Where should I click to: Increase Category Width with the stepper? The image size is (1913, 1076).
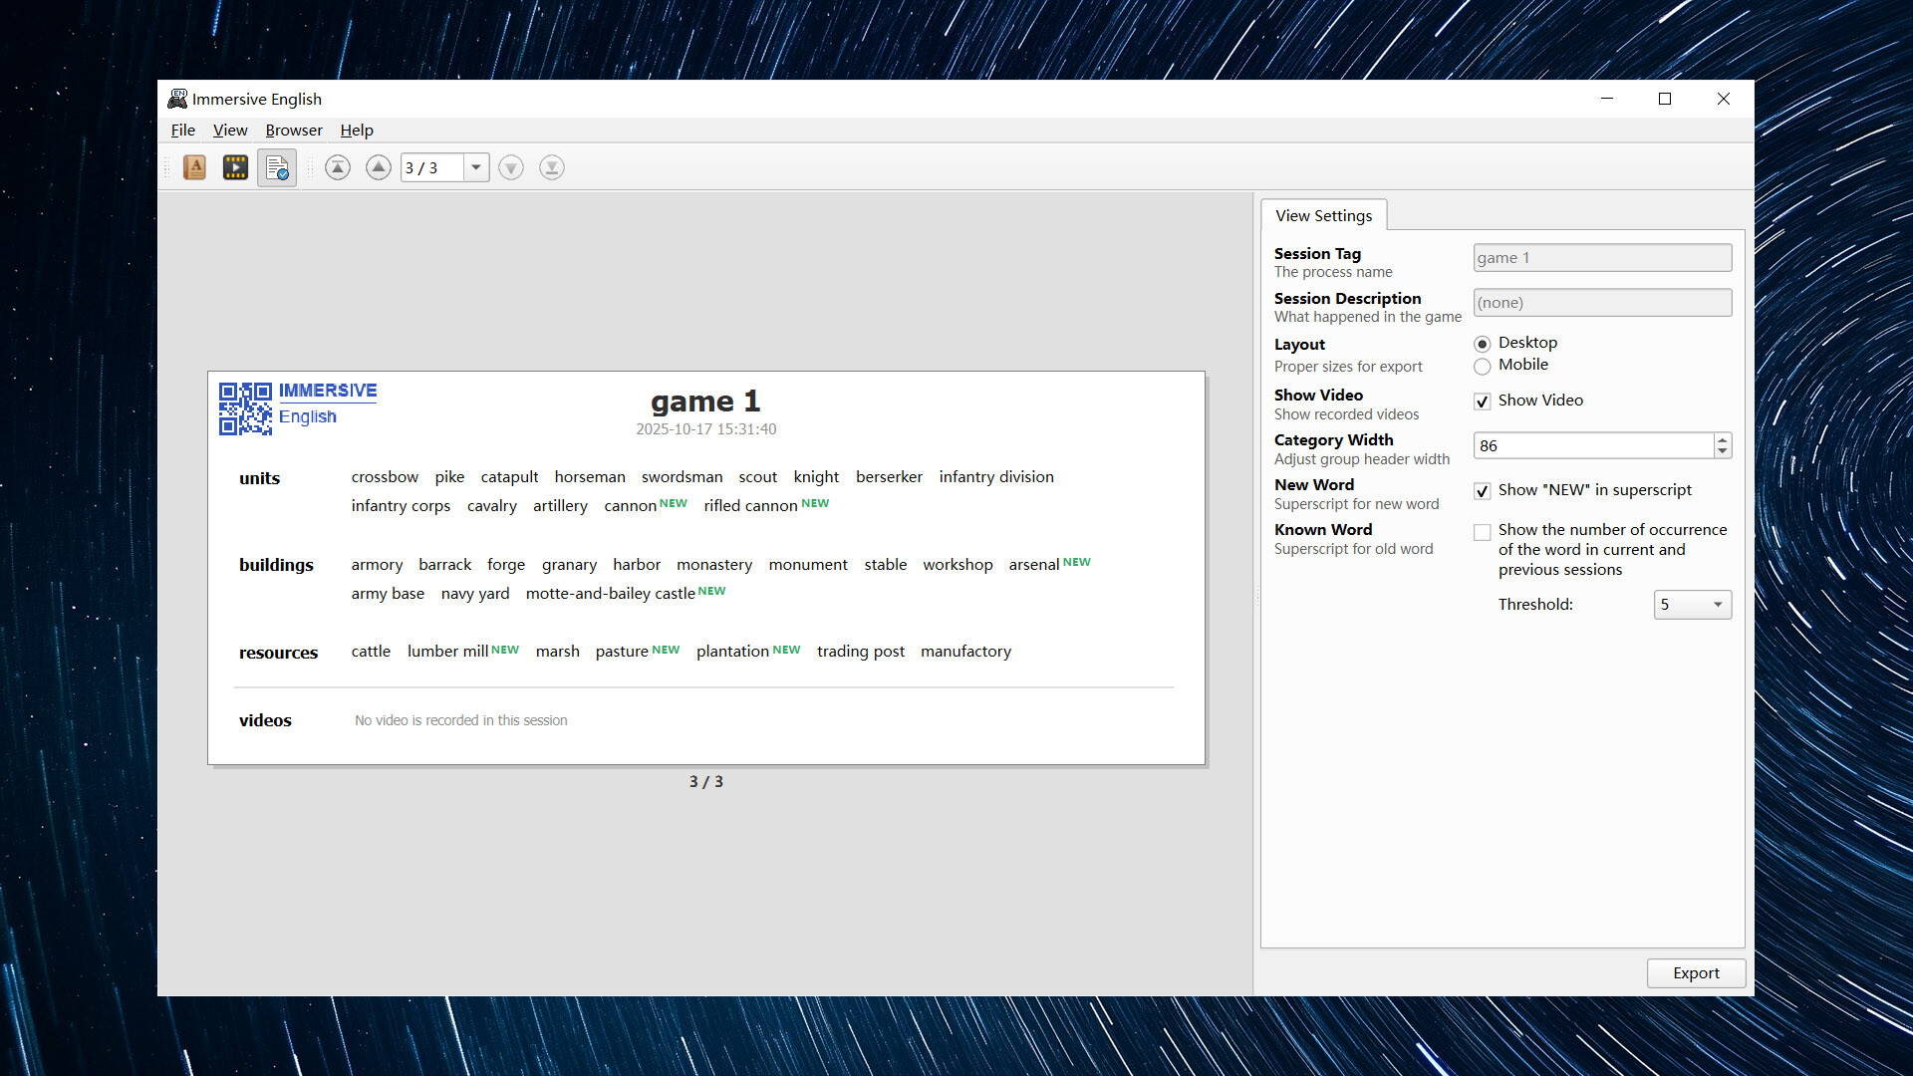click(1723, 439)
